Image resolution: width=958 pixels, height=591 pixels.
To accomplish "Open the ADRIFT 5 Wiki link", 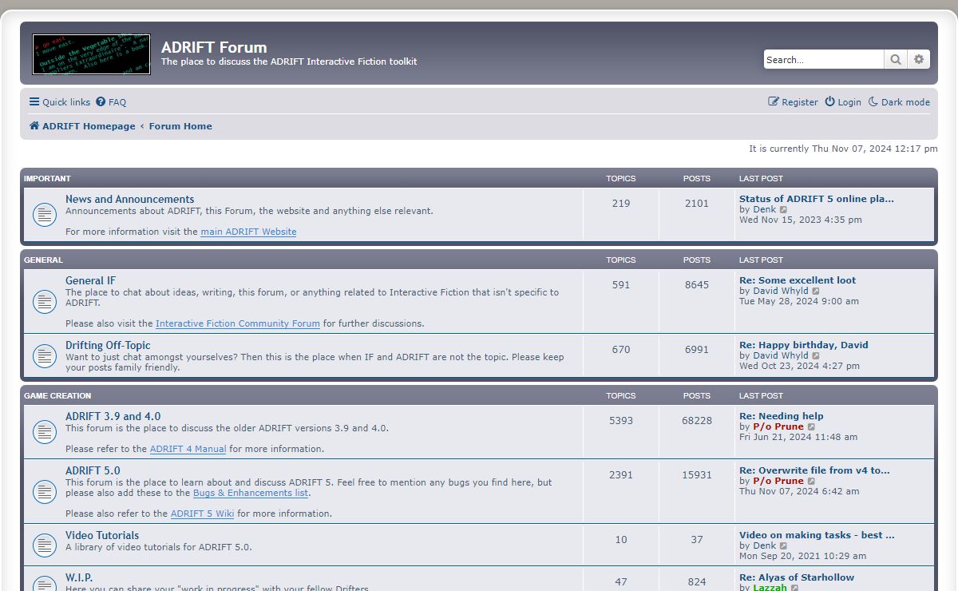I will click(202, 514).
